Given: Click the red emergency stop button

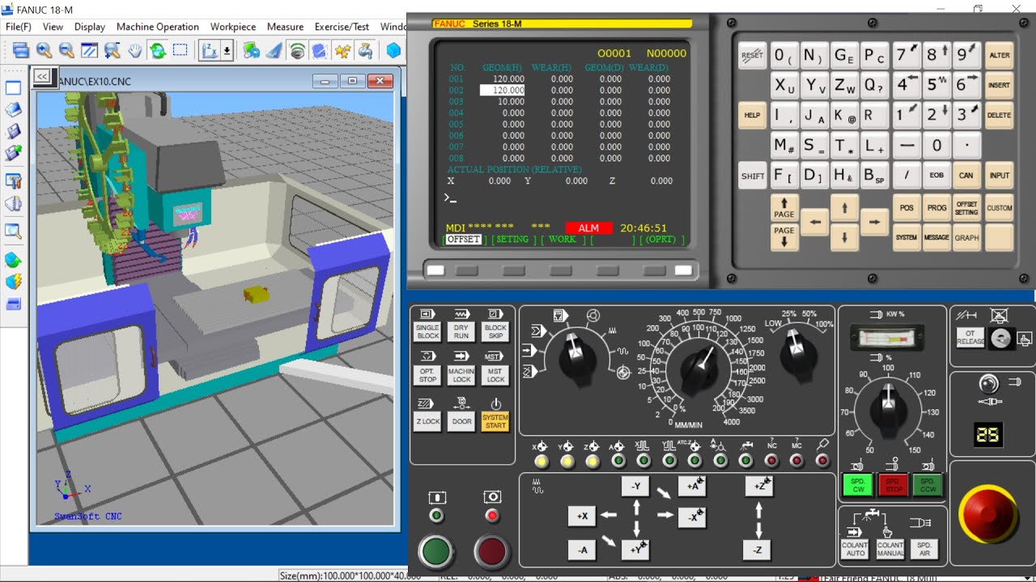Looking at the screenshot, I should point(988,514).
